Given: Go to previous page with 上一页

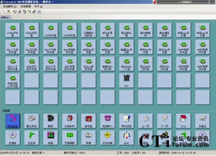Looking at the screenshot, I should [x=146, y=121].
